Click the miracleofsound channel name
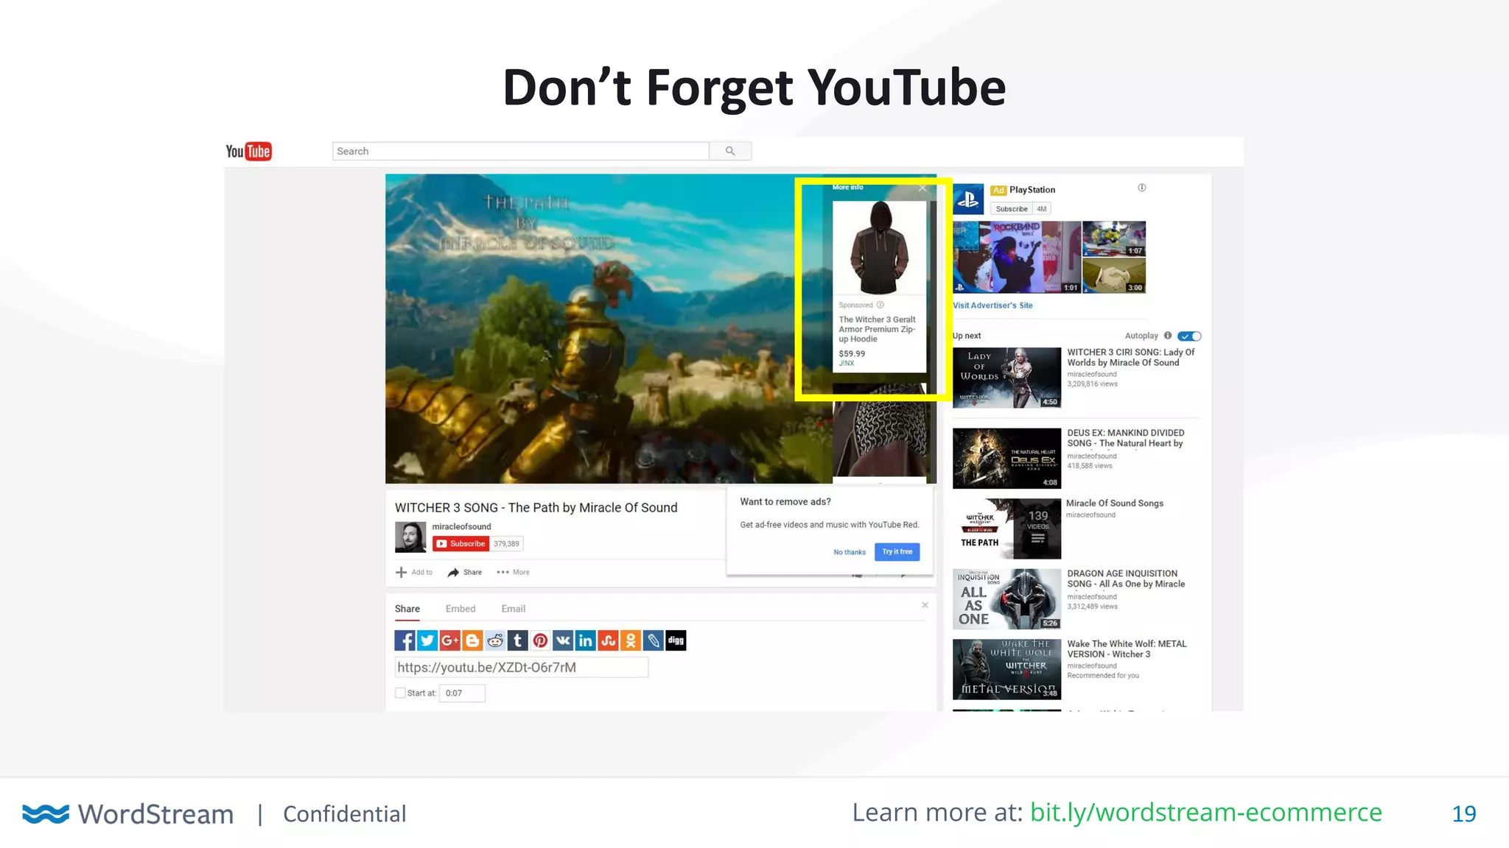1509x848 pixels. pos(461,527)
